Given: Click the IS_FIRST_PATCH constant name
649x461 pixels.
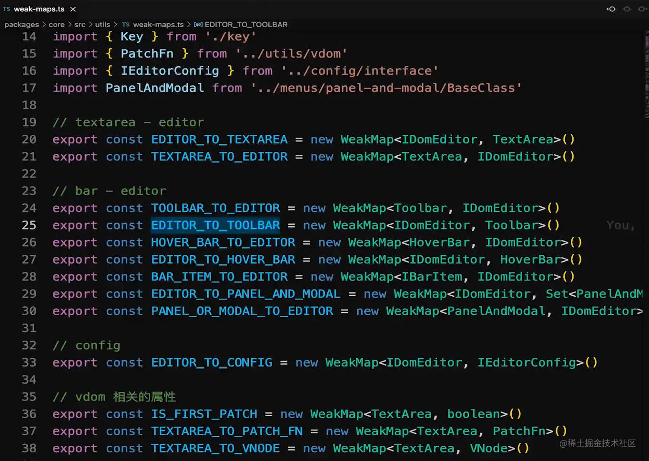Looking at the screenshot, I should coord(204,414).
